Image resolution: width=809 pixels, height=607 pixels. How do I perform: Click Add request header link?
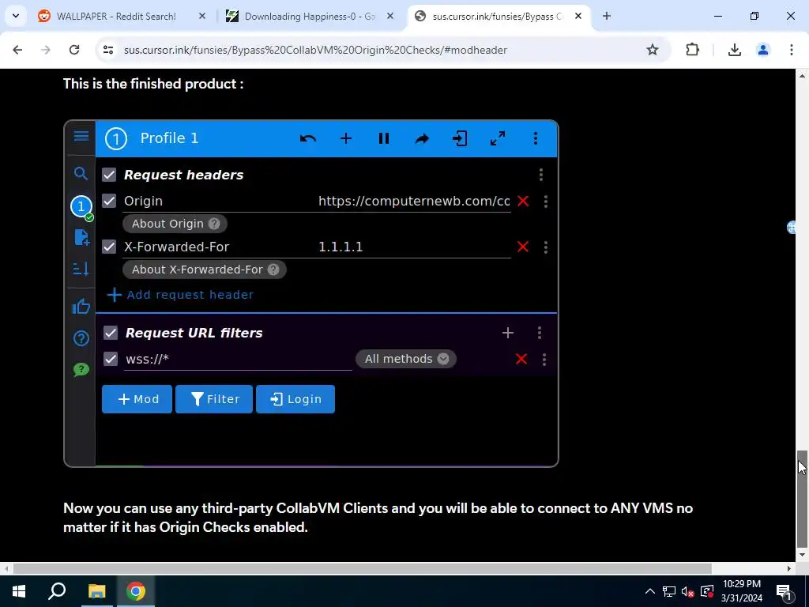[x=180, y=296]
